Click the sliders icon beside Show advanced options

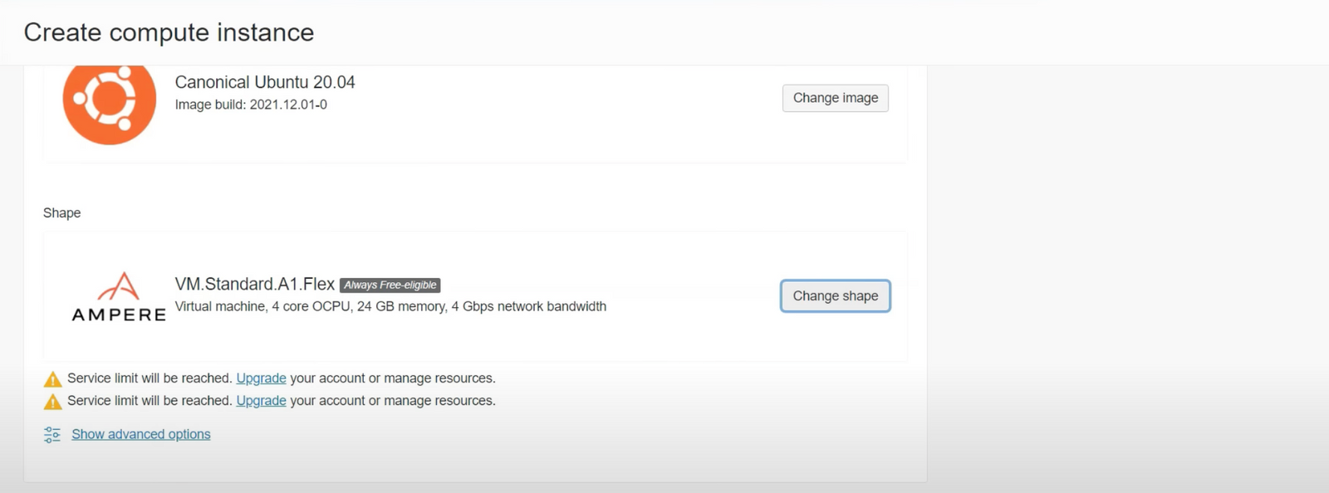51,433
